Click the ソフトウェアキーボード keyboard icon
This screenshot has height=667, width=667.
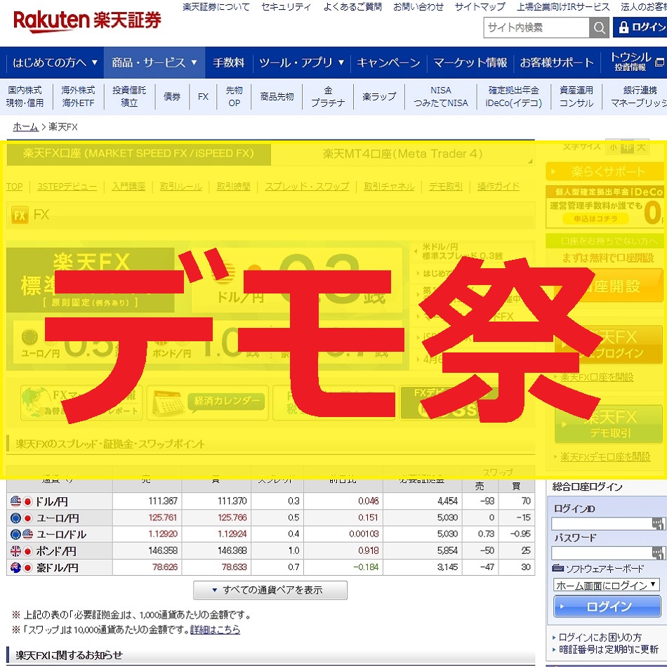coord(557,568)
